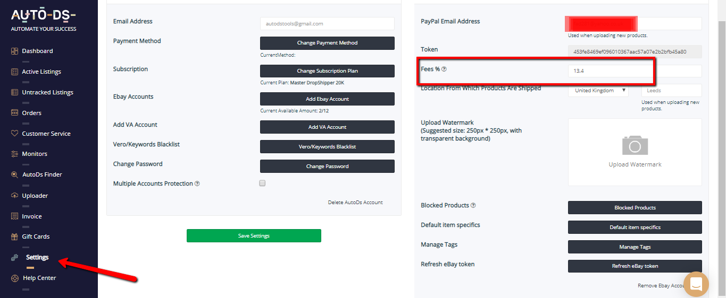
Task: Click the "Current Available Amount: 2/12" text
Action: [294, 111]
